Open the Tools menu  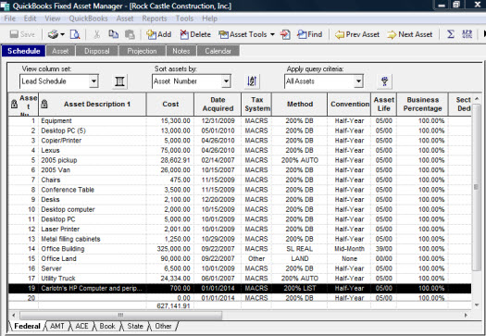(x=185, y=19)
